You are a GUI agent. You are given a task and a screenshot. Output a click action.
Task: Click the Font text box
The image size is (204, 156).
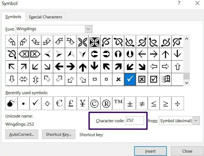point(50,29)
